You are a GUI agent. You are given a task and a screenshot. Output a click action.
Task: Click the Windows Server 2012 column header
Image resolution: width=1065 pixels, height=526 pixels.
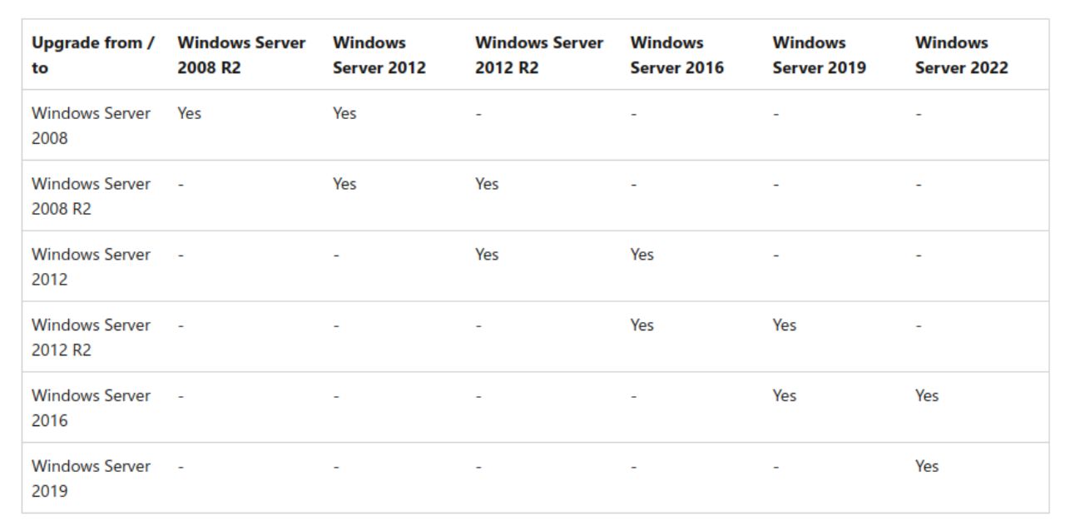[379, 55]
